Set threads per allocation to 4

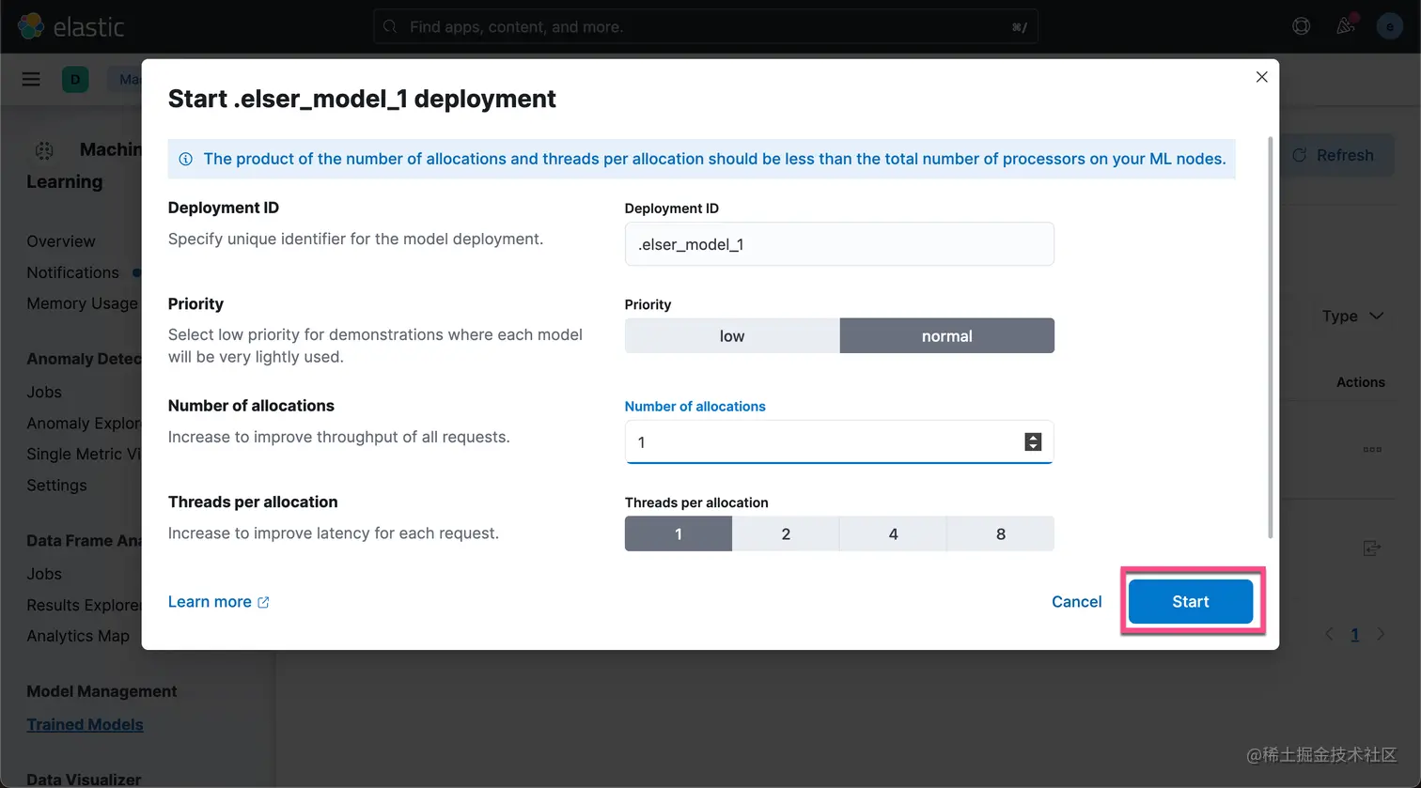point(893,533)
